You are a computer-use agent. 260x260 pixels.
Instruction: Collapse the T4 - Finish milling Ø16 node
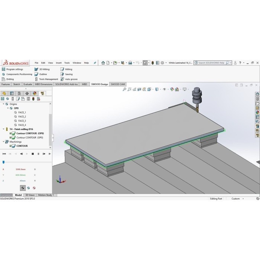4,129
